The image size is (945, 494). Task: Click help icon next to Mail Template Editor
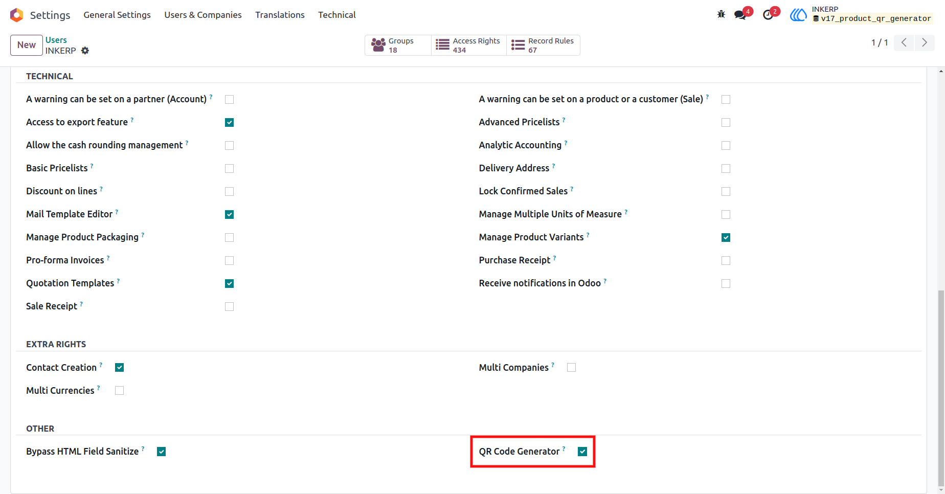coord(117,211)
